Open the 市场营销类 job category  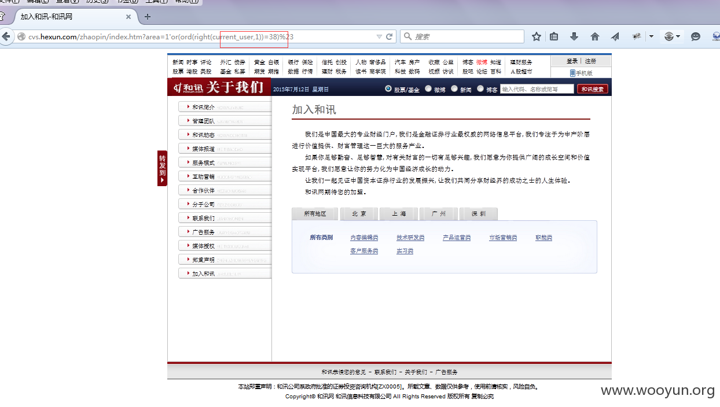coord(503,238)
